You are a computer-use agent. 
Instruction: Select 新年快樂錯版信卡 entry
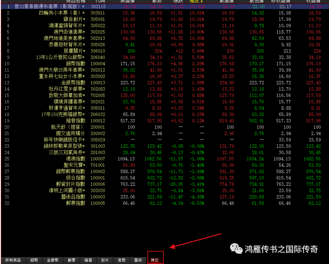coord(64,140)
